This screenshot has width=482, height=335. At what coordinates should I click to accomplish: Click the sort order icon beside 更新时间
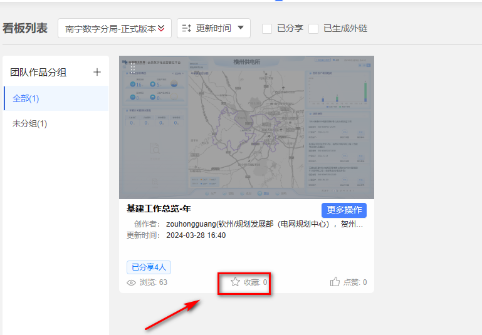(186, 28)
